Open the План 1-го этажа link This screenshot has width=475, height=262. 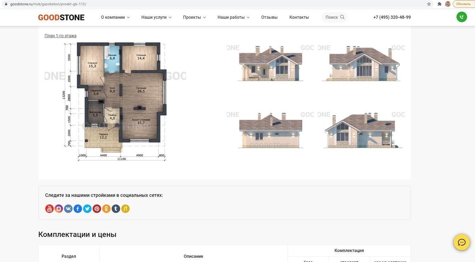(x=61, y=36)
